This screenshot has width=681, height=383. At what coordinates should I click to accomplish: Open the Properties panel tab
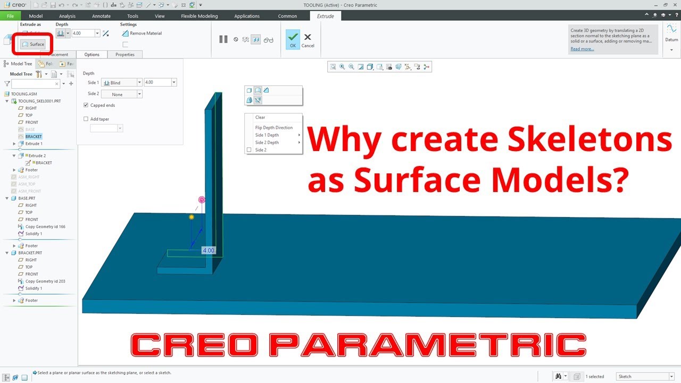[x=125, y=54]
